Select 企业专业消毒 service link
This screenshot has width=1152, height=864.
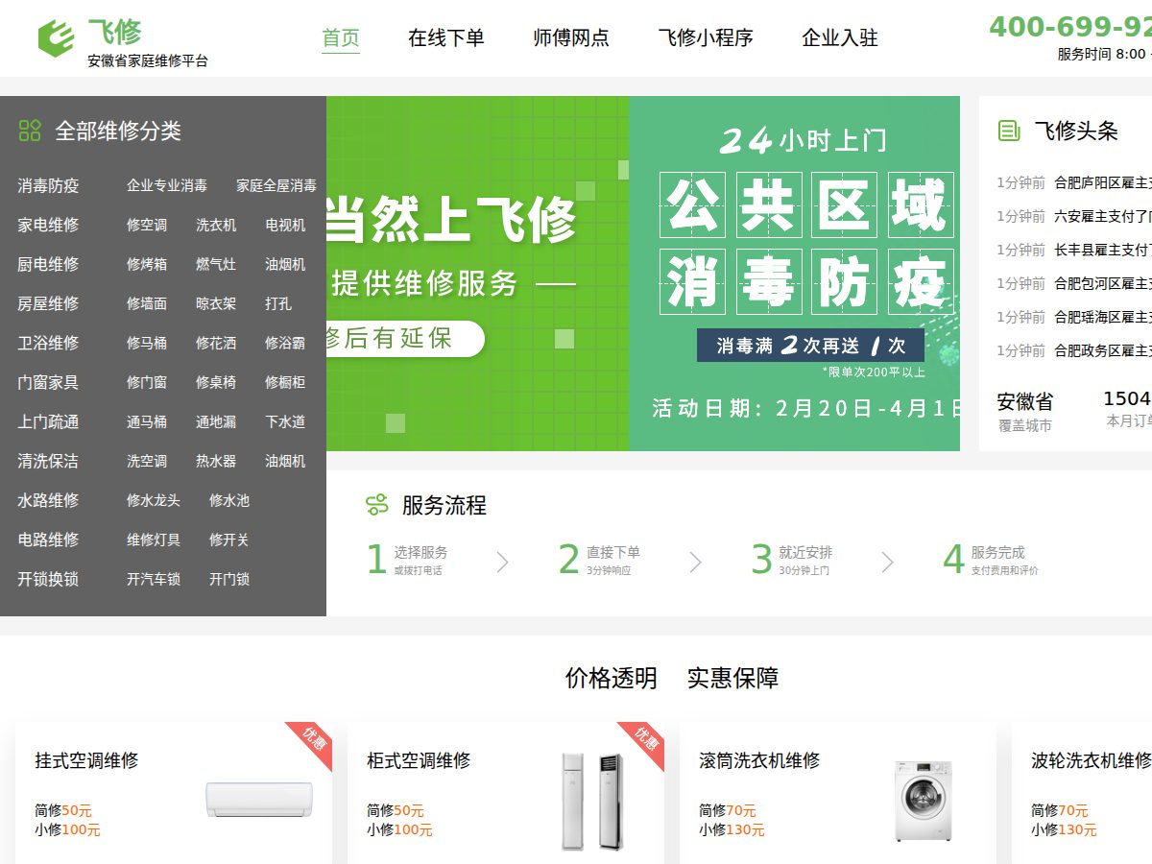coord(167,185)
